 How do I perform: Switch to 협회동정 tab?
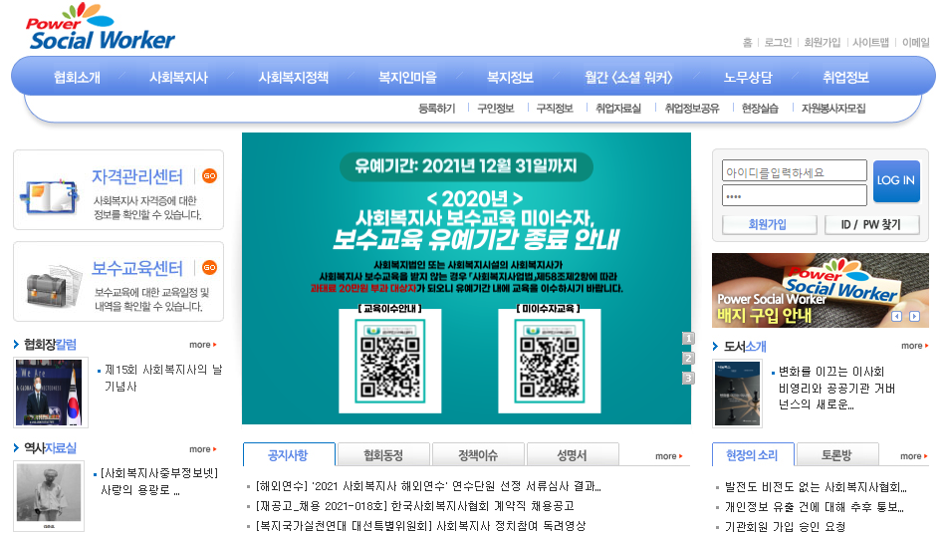[383, 454]
